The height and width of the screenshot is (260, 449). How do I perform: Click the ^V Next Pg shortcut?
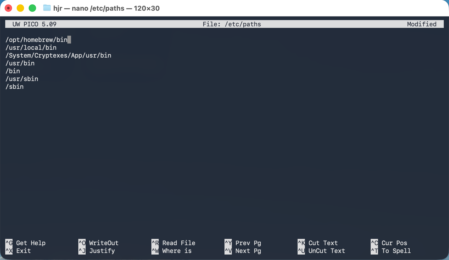coord(243,251)
